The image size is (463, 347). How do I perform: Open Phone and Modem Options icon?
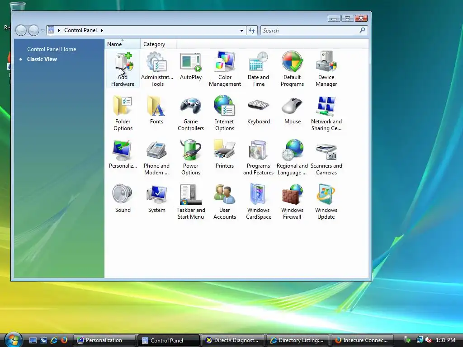(157, 158)
